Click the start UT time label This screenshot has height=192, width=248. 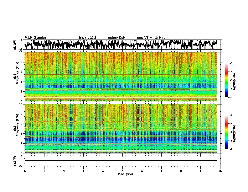coord(151,38)
